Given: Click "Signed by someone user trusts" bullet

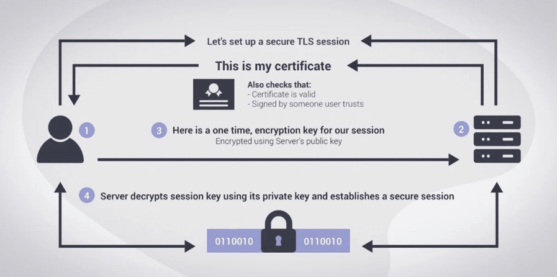Looking at the screenshot, I should coord(306,104).
